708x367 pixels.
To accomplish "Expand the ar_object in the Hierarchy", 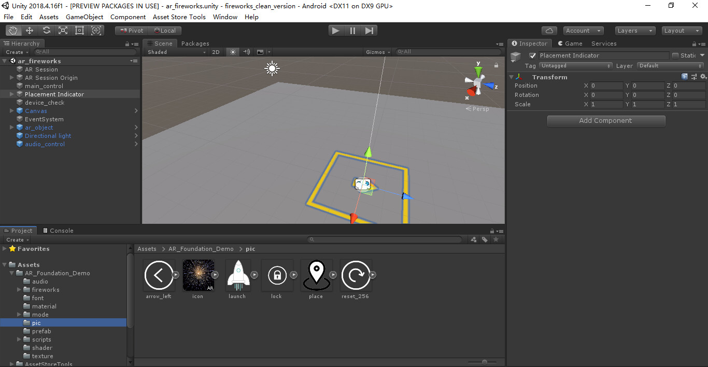I will pos(11,128).
